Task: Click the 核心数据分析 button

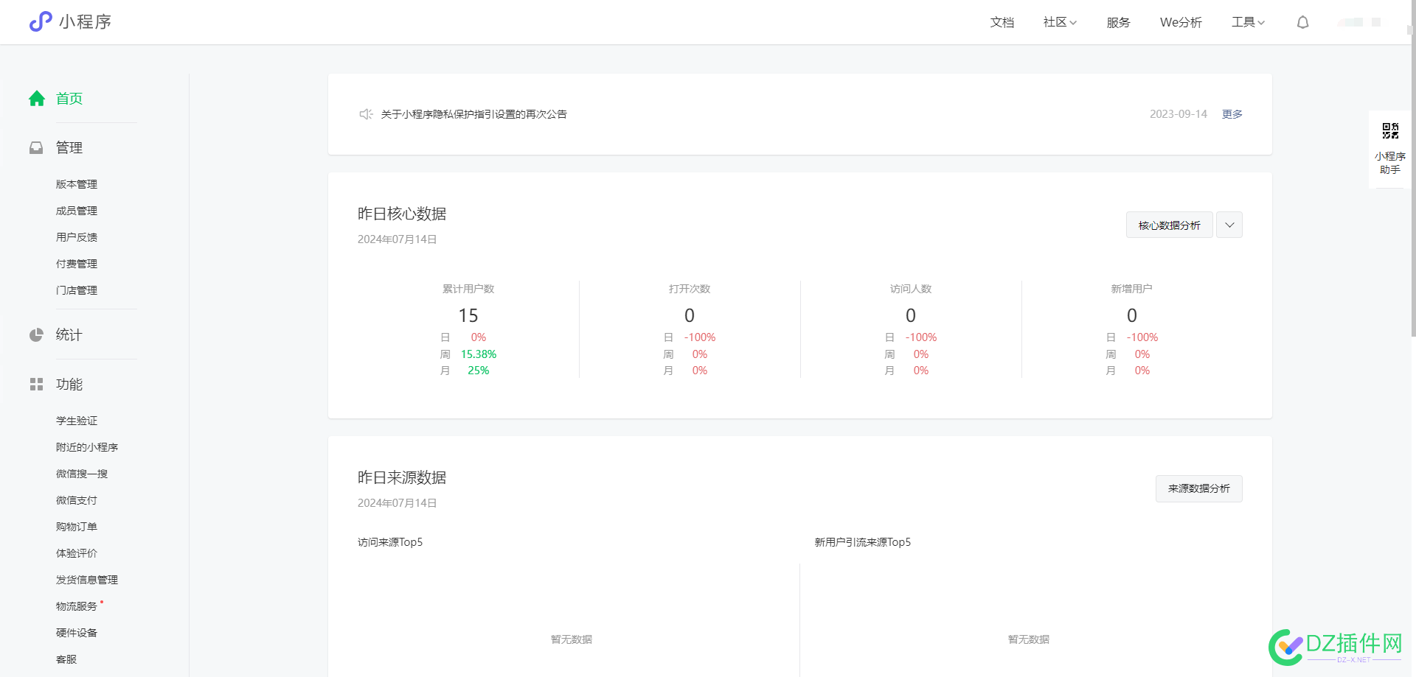Action: point(1170,225)
